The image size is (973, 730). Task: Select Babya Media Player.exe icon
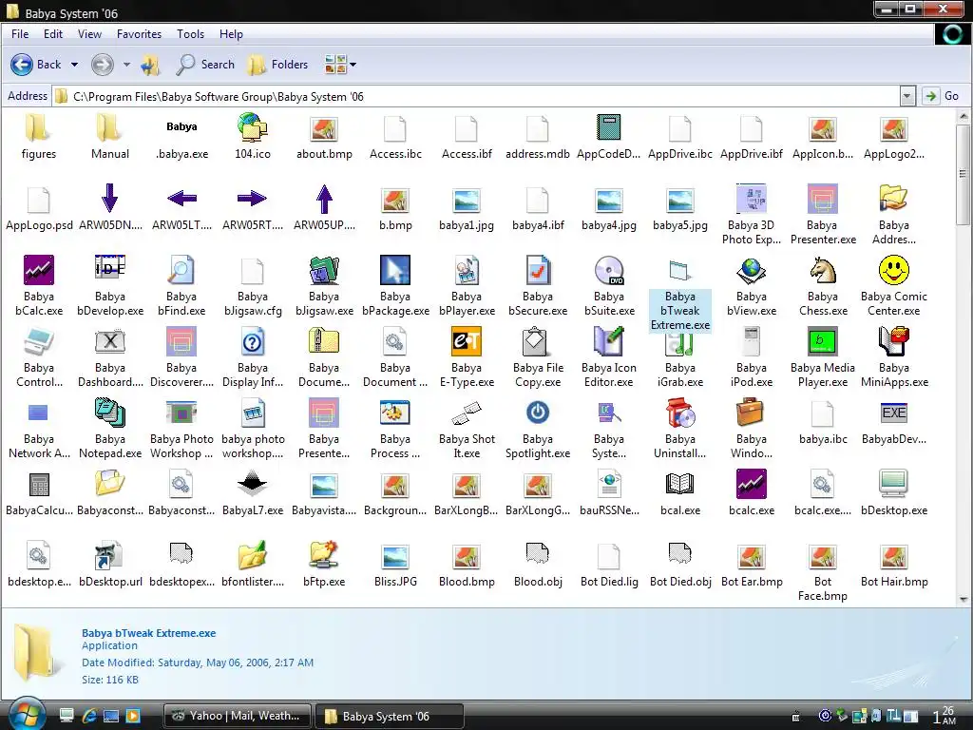(x=823, y=341)
